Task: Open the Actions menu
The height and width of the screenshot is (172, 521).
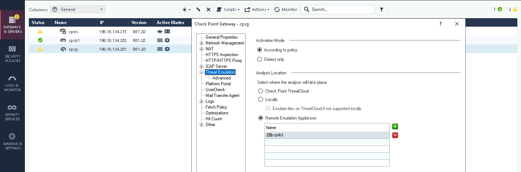Action: pos(257,9)
